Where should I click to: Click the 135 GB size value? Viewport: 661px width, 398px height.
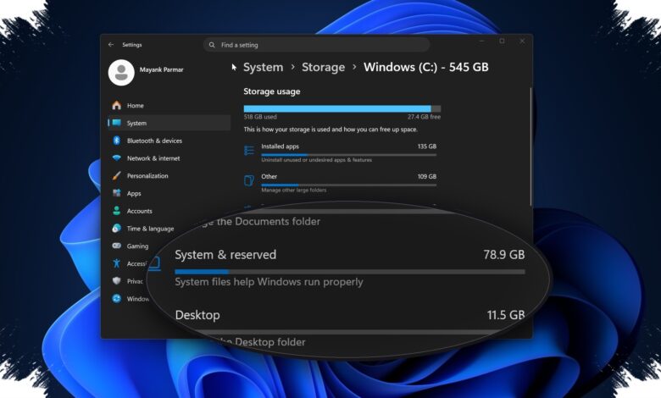point(427,146)
